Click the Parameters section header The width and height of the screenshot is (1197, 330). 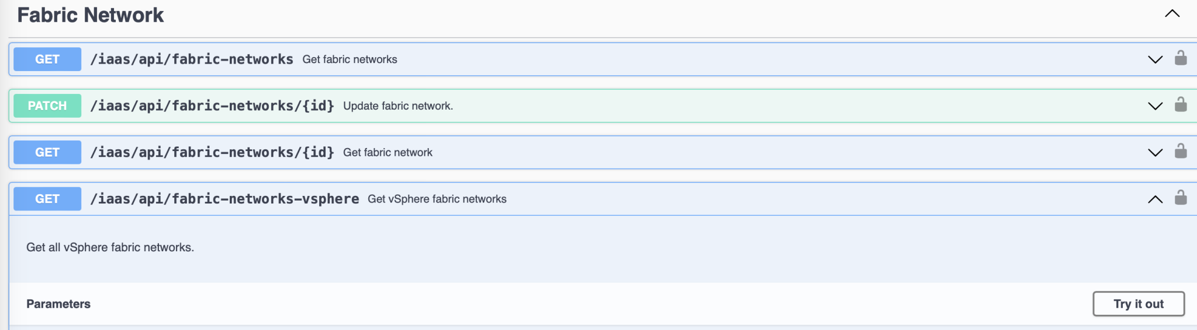58,304
